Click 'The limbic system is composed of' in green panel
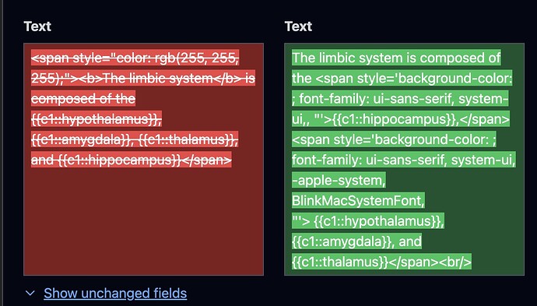537x306 pixels. click(396, 58)
